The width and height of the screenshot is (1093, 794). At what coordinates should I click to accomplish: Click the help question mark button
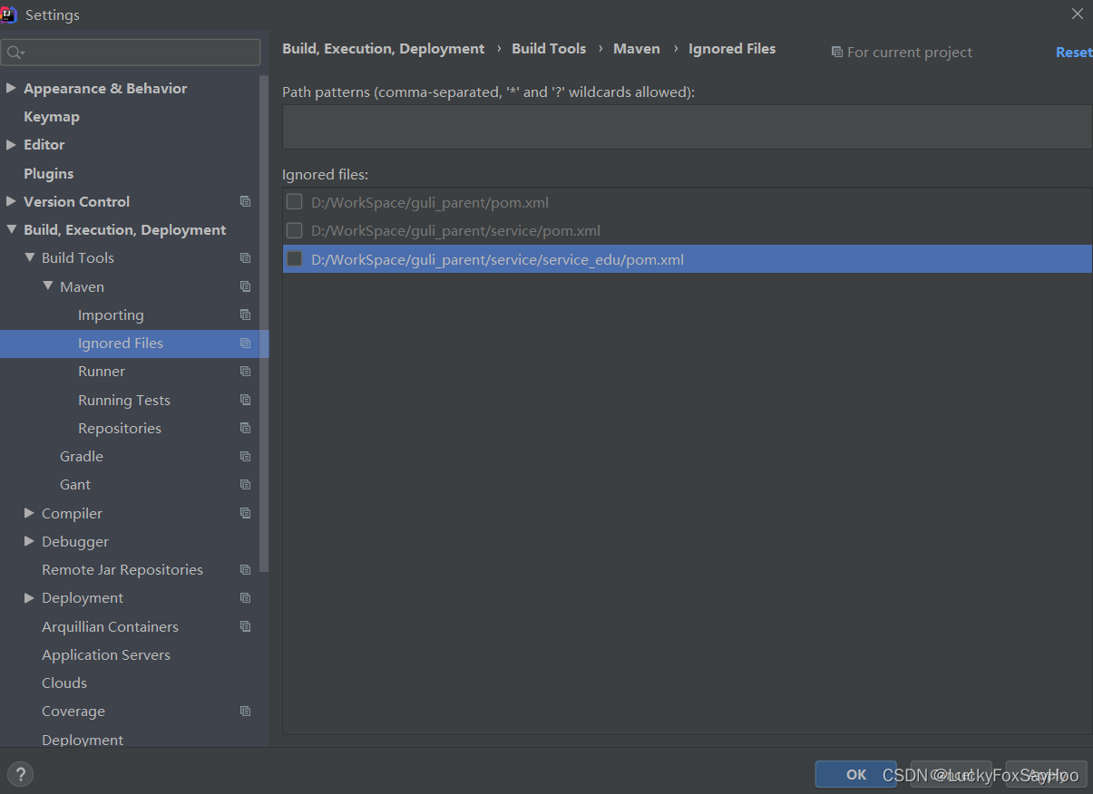point(20,774)
